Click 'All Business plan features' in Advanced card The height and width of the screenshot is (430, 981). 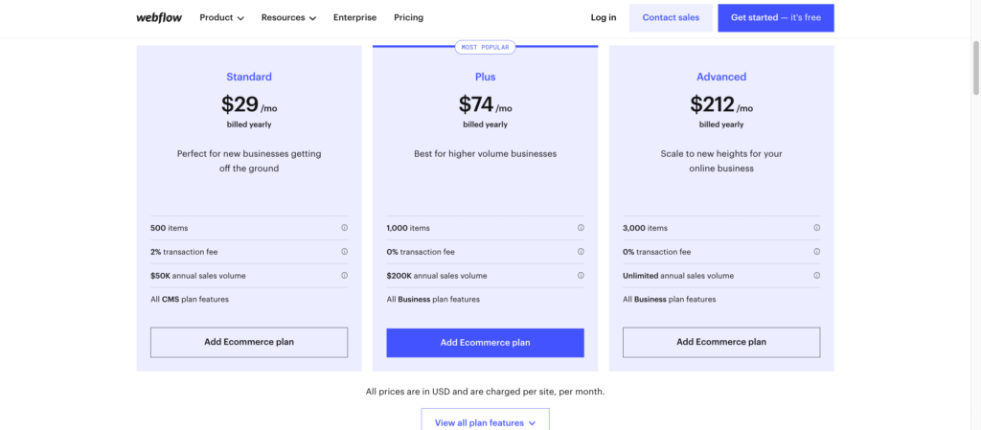point(670,300)
